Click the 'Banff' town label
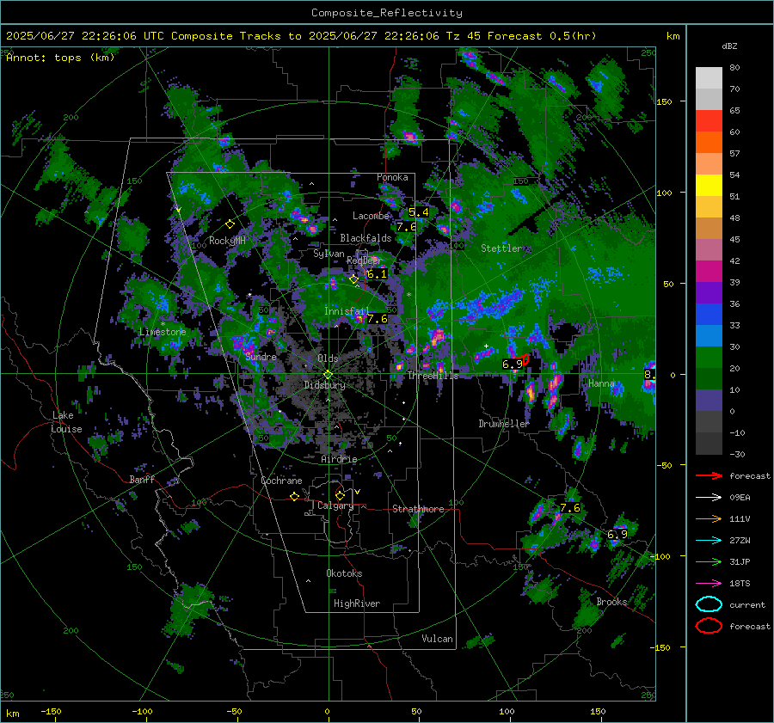 (142, 480)
